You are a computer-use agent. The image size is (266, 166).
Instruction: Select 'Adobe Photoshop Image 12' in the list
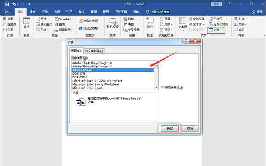(113, 63)
